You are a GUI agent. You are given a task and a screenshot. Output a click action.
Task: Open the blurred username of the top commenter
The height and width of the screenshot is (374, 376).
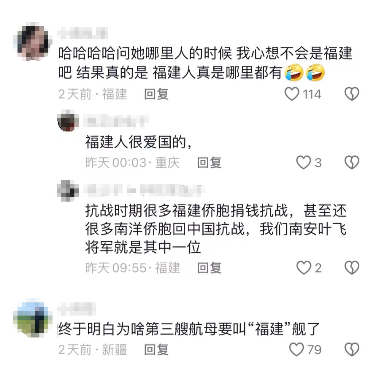(82, 33)
